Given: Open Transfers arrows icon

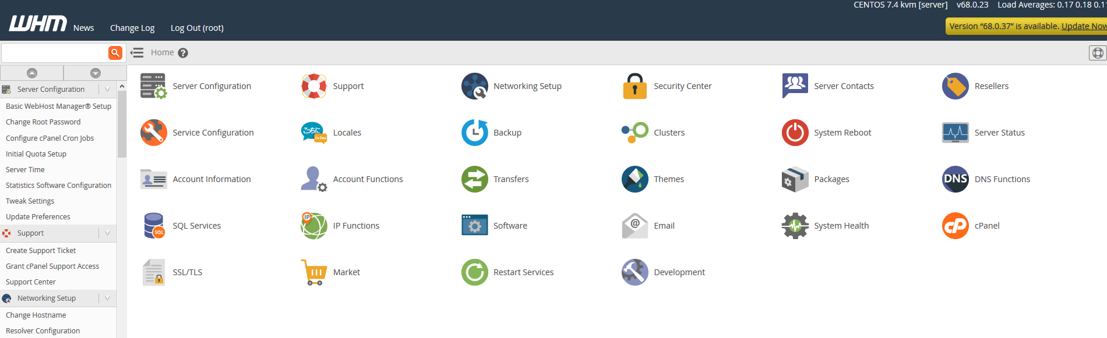Looking at the screenshot, I should [475, 179].
